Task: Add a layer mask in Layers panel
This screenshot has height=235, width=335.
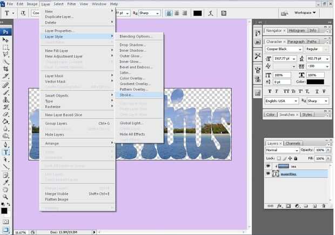Action: [288, 206]
